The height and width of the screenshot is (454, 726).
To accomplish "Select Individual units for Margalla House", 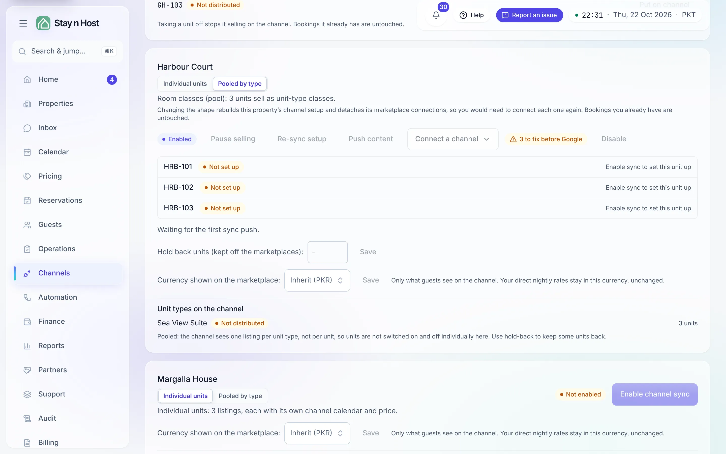I will (185, 396).
